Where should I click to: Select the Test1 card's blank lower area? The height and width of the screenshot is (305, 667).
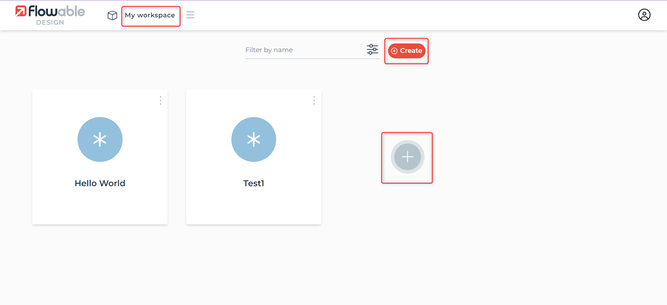point(254,208)
